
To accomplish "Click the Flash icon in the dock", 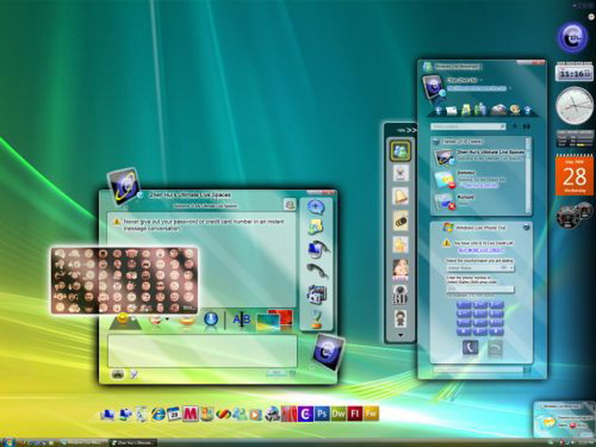I will 354,413.
